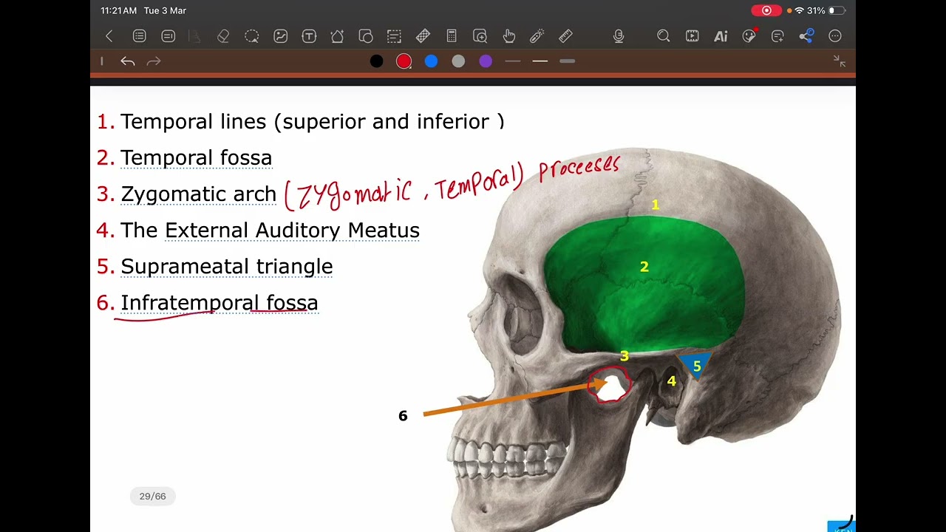Open the Ai assistant
The image size is (946, 532).
click(721, 36)
